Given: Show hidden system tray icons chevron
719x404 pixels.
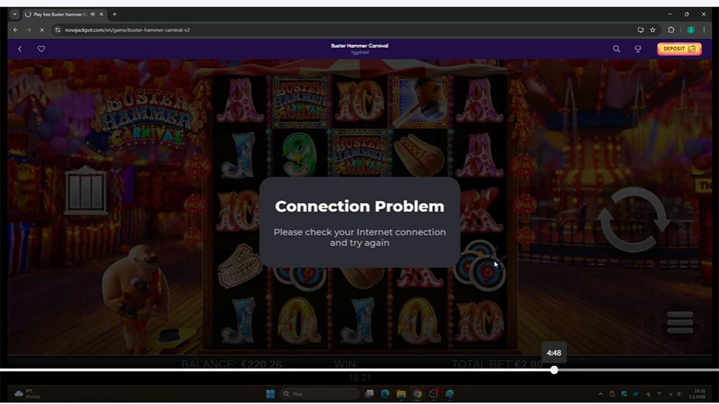Looking at the screenshot, I should tap(600, 394).
